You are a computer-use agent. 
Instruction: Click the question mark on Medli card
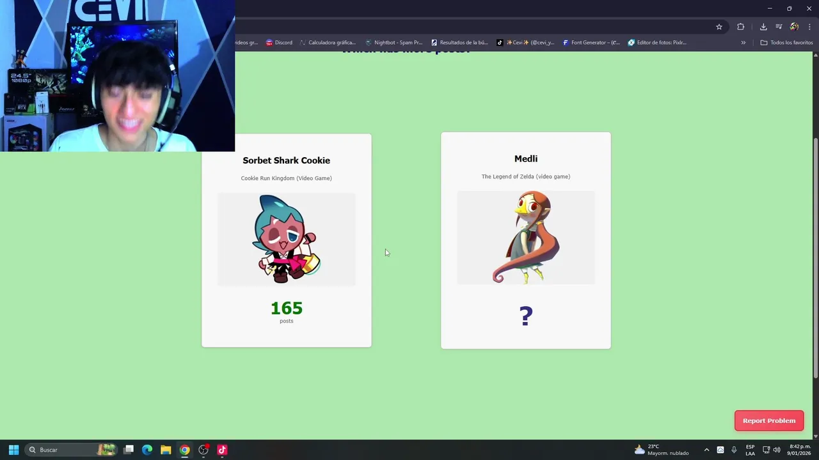pos(526,316)
